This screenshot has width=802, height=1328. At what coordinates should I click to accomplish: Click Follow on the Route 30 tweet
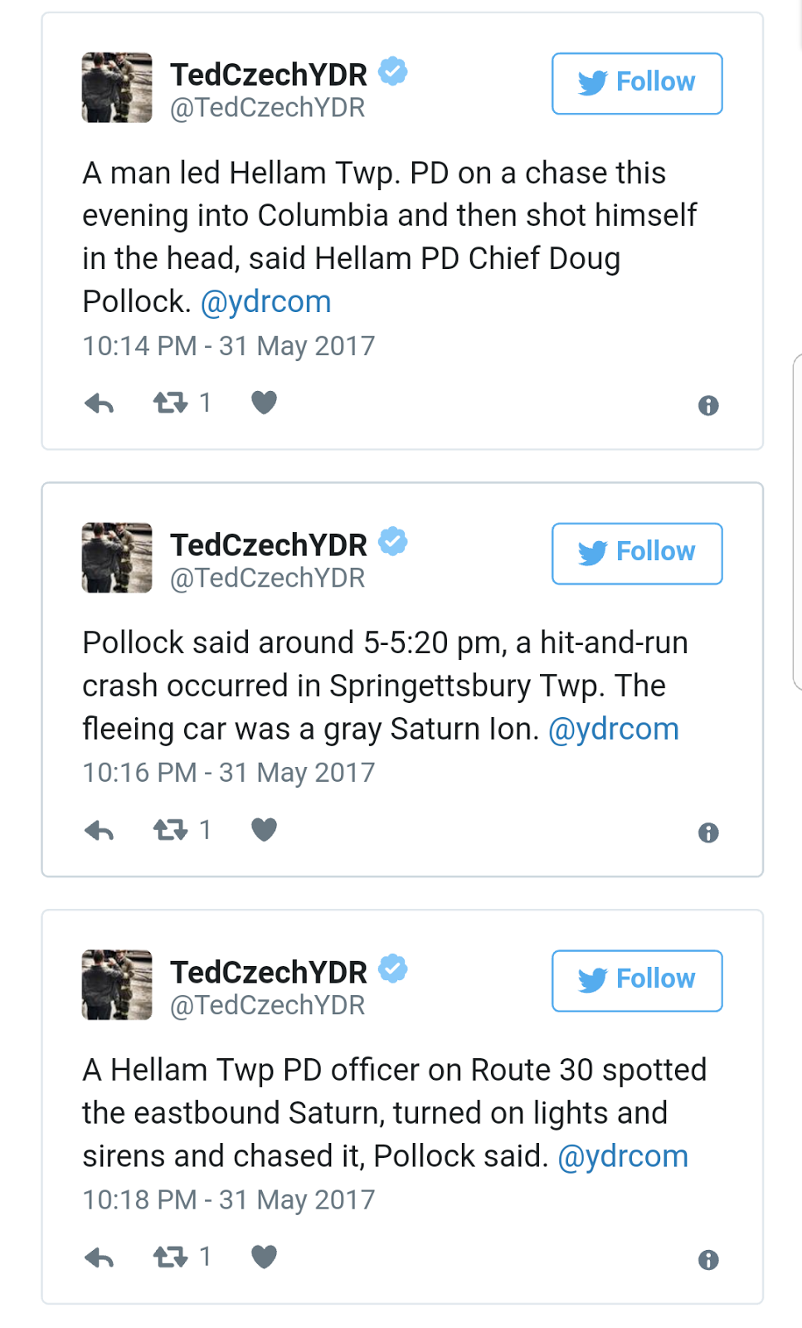[x=637, y=980]
